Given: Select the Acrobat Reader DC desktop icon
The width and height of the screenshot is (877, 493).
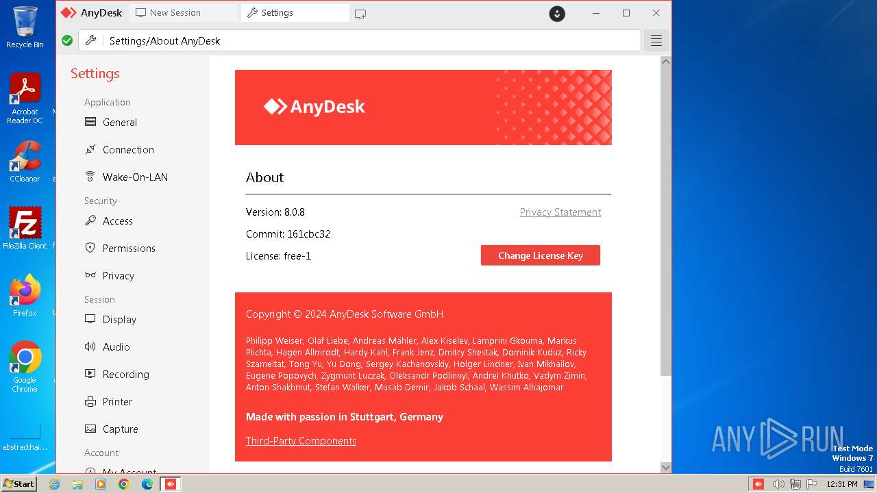Looking at the screenshot, I should pos(25,99).
